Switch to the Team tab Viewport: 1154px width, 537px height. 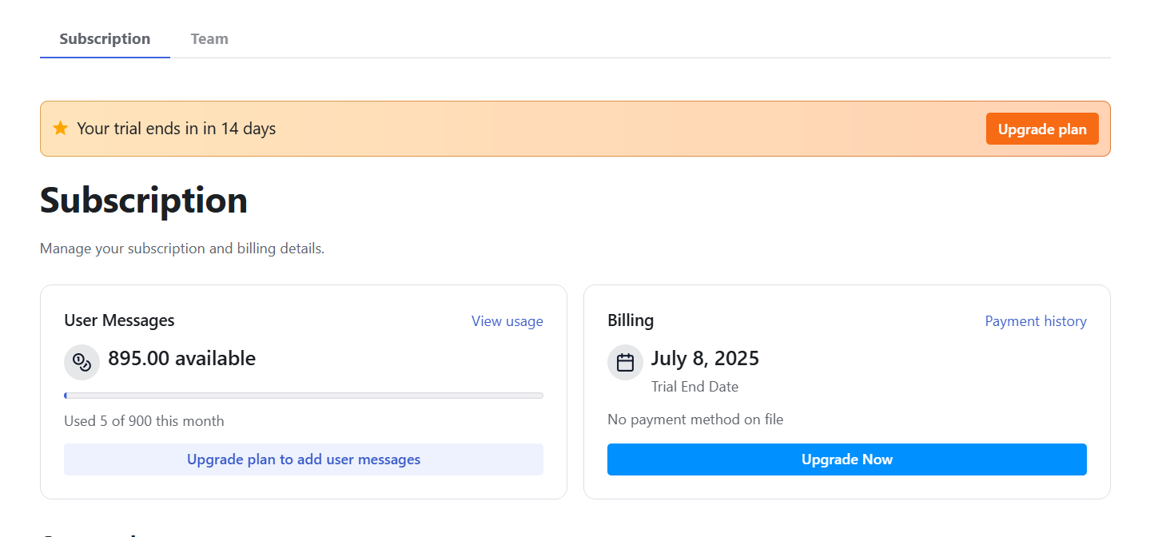(209, 38)
